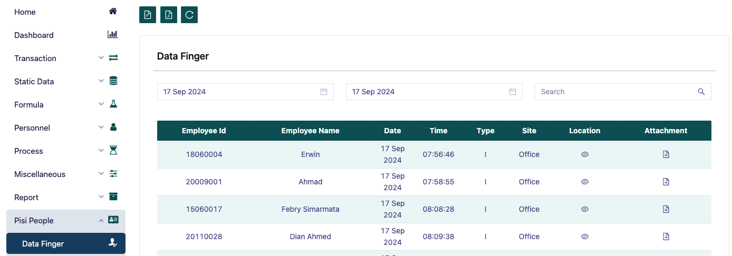Open calendar icon in second date field
The height and width of the screenshot is (256, 732).
(513, 92)
